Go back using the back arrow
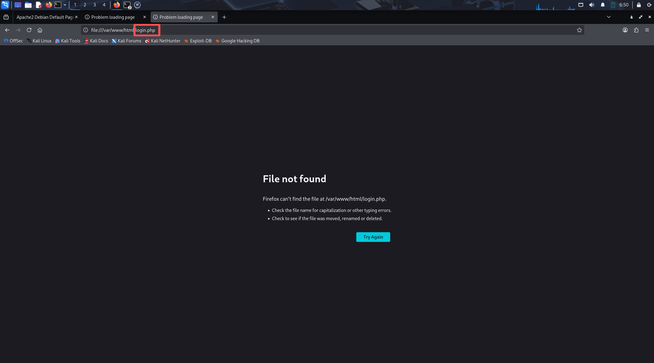654x363 pixels. pos(7,30)
